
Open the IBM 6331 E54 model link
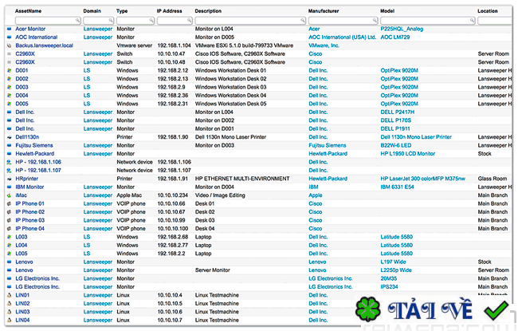coord(397,187)
